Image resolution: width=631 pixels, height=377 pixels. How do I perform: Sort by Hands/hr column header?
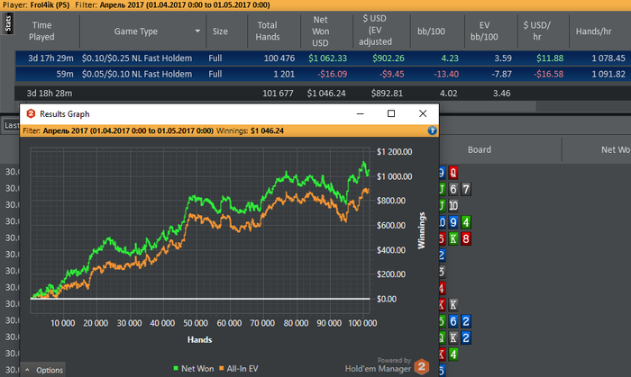click(x=593, y=31)
